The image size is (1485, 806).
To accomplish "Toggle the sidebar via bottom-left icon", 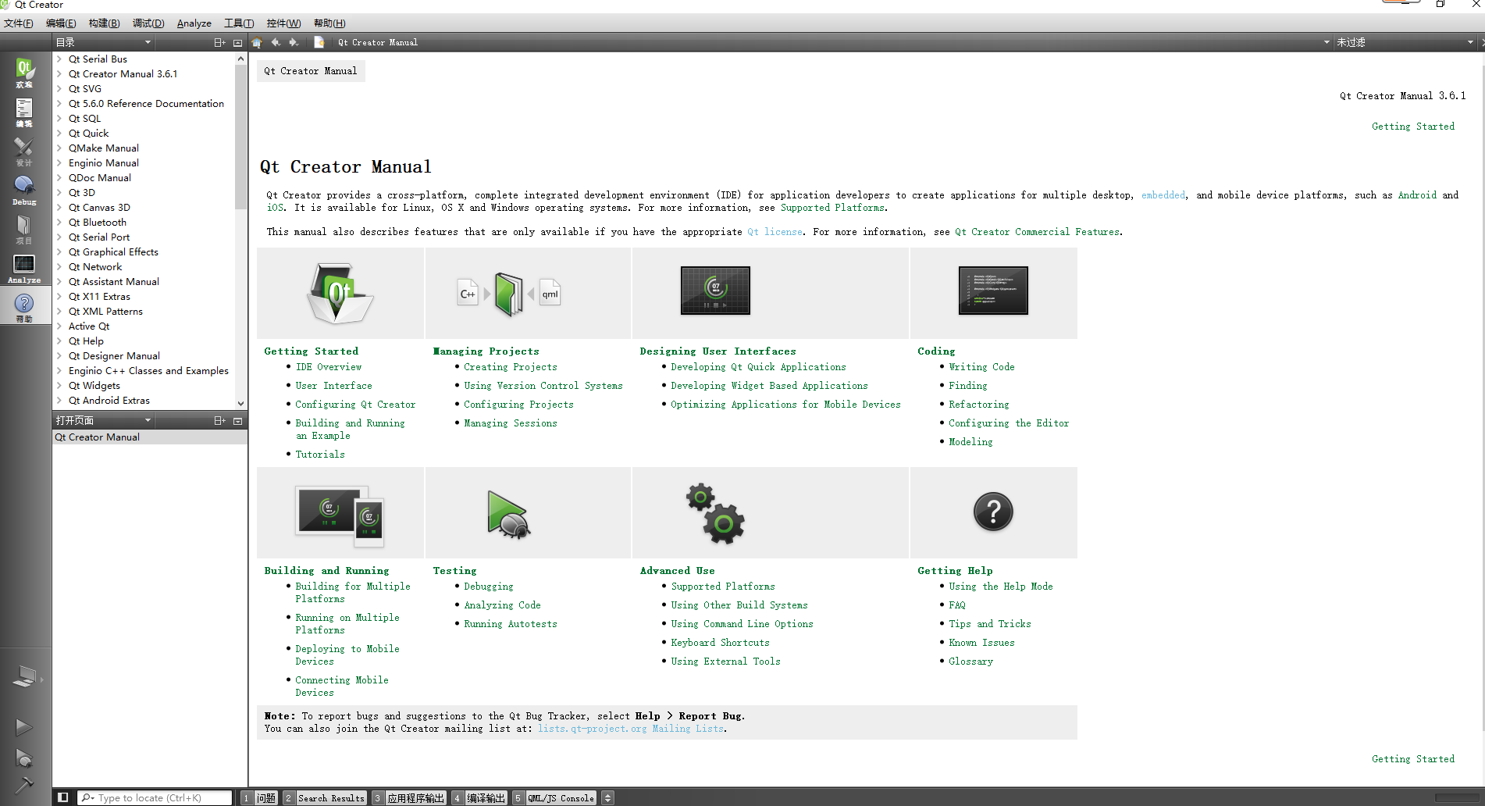I will pyautogui.click(x=63, y=797).
